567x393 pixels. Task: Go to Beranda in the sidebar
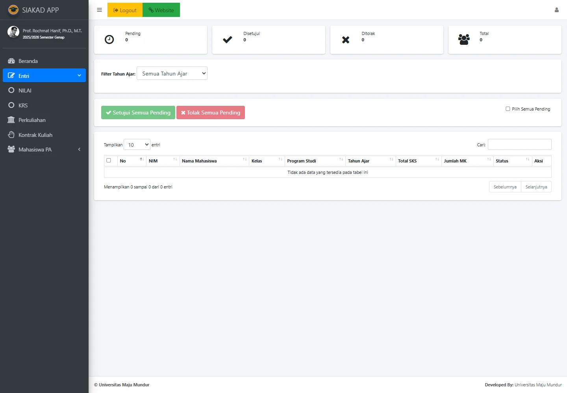[28, 61]
